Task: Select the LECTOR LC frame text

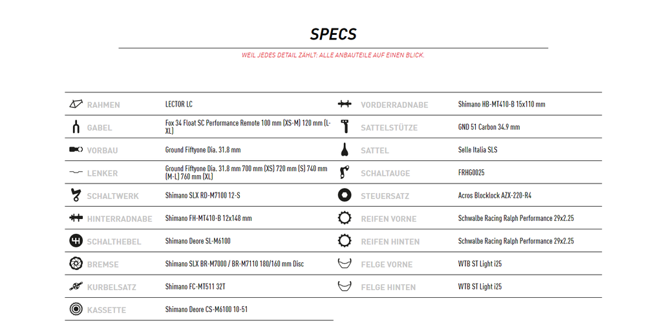Action: [178, 104]
